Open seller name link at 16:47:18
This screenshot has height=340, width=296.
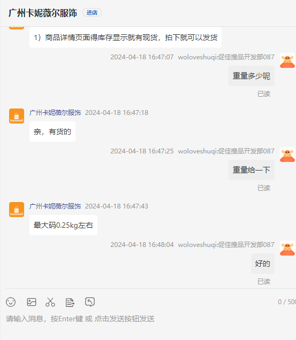pos(55,113)
